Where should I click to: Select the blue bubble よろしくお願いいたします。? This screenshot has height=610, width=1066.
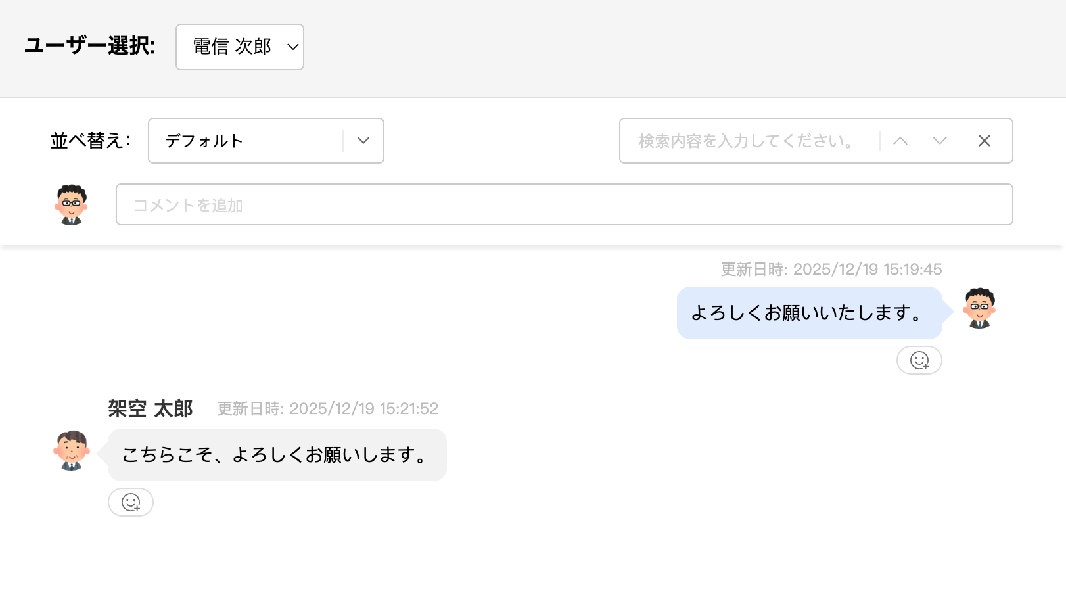[x=809, y=313]
